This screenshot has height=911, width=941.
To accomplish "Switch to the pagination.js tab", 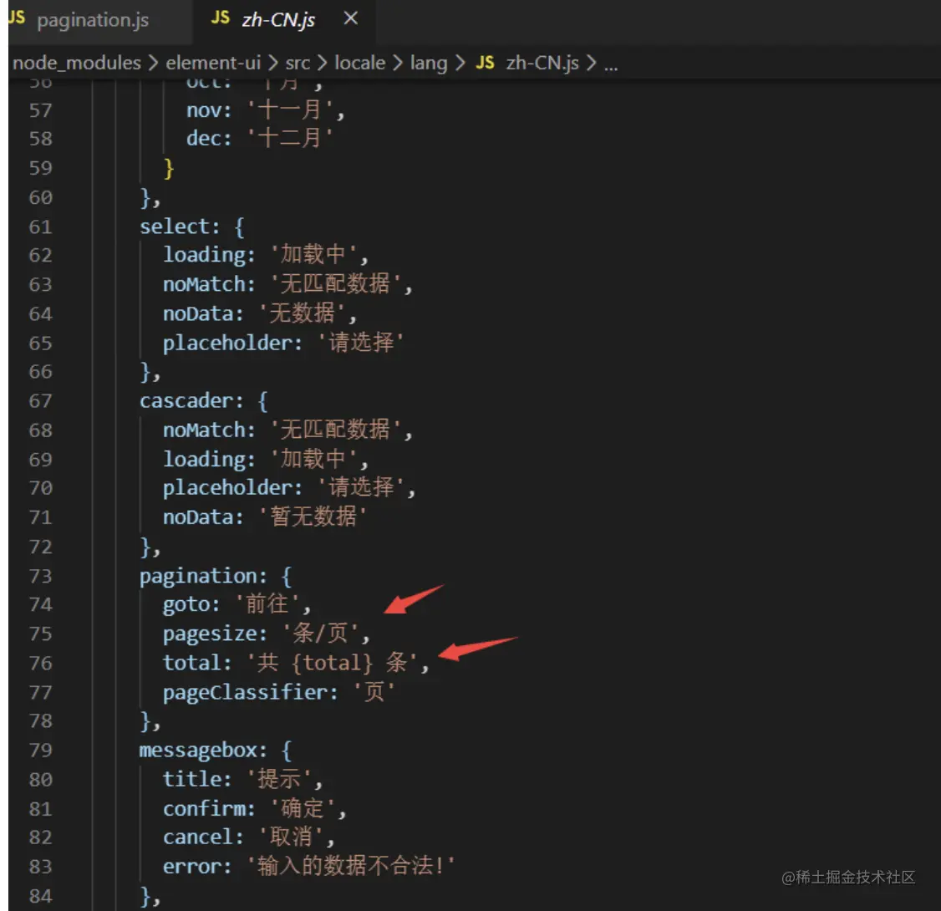I will click(93, 20).
